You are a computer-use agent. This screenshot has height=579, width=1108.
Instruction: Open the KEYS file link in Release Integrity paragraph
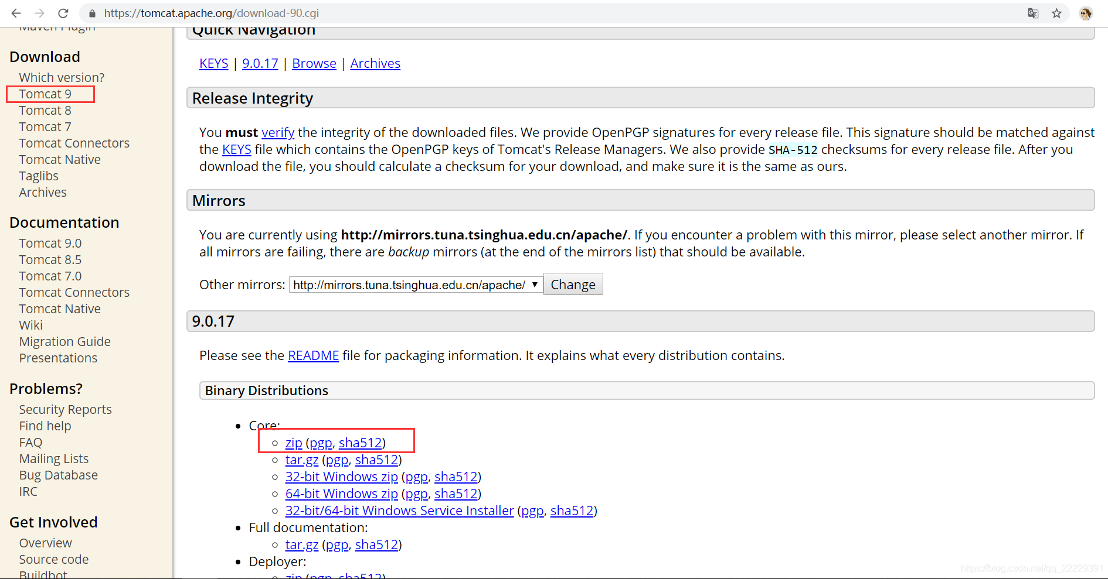tap(237, 149)
